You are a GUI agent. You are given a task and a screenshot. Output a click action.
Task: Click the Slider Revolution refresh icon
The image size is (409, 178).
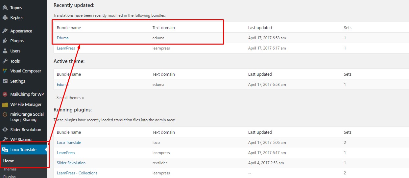[x=5, y=130]
